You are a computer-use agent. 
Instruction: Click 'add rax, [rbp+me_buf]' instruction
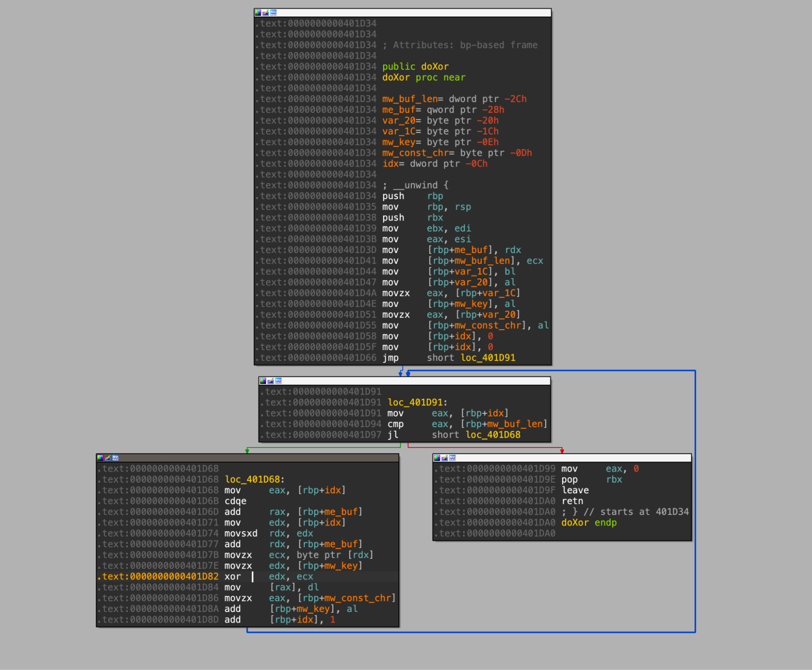tap(294, 512)
